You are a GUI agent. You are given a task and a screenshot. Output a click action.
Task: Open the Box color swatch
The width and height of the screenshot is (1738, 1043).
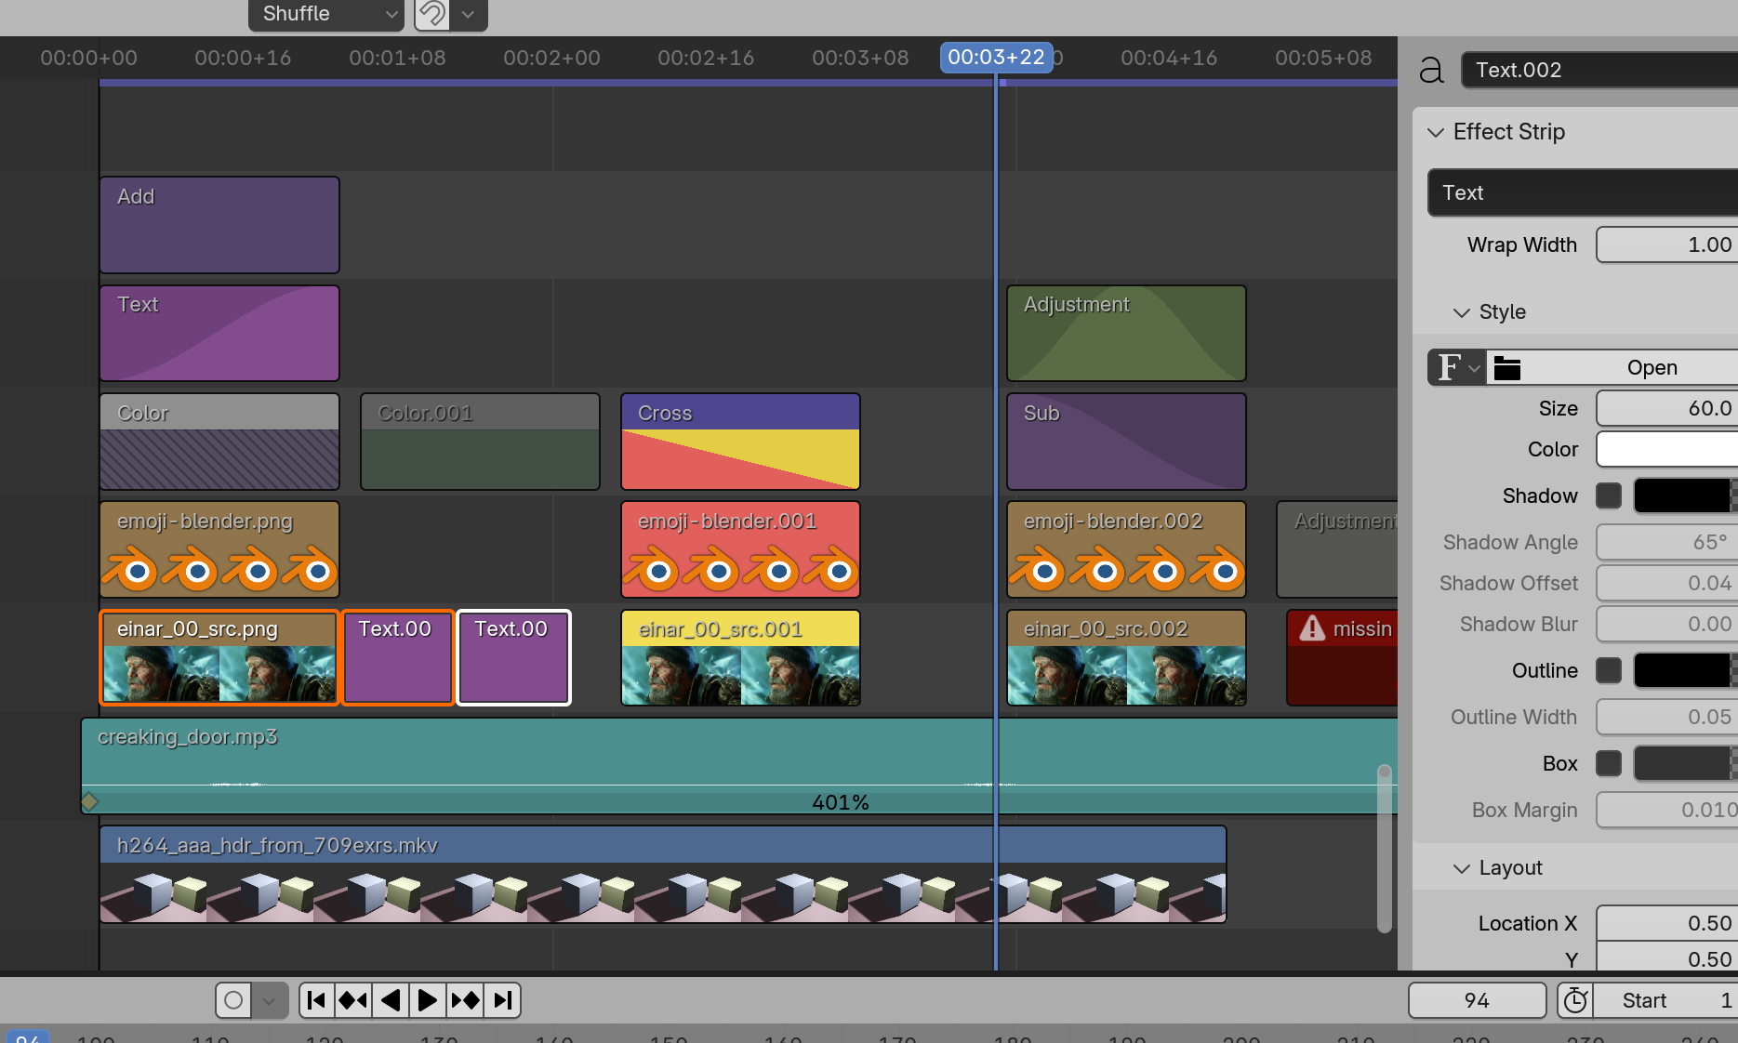tap(1685, 763)
